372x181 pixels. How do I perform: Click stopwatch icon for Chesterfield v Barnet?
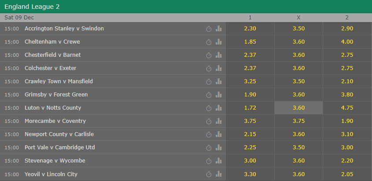[x=209, y=55]
